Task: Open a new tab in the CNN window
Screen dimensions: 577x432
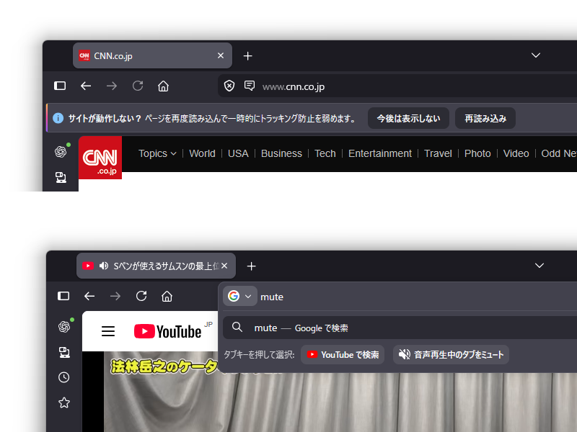Action: coord(247,56)
